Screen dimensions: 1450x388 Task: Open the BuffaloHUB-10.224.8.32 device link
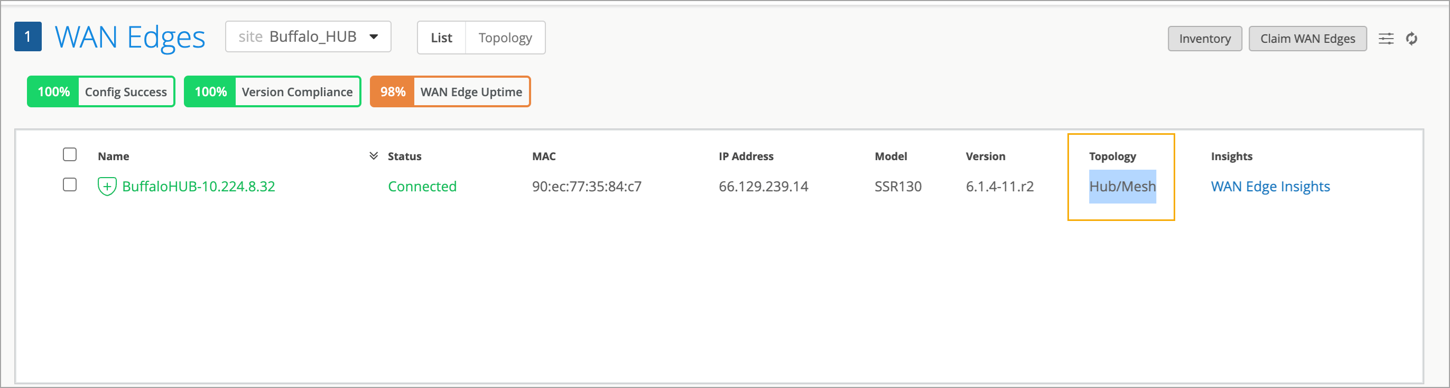coord(198,187)
